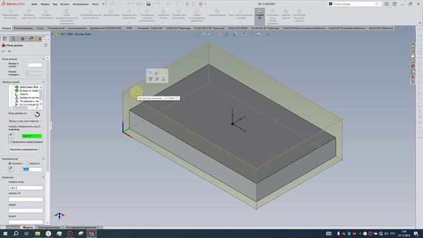
Task: Collapse the direction group in the PropertyManager
Action: click(44, 159)
